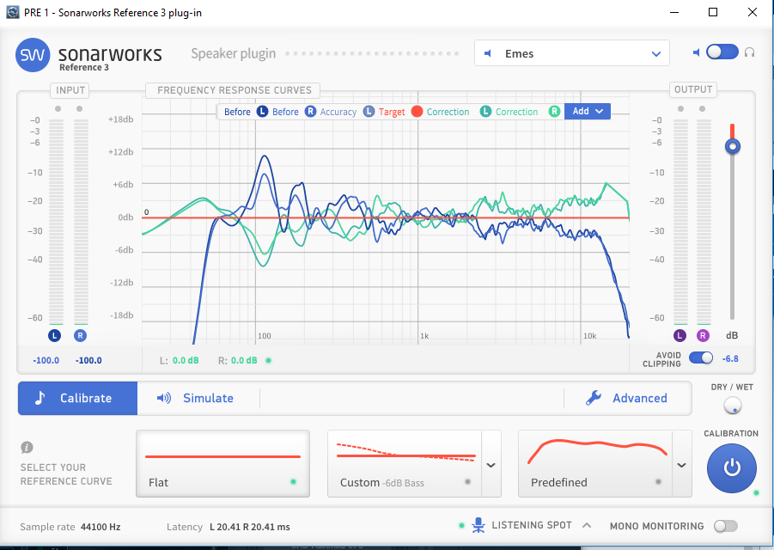Open the Advanced tab

coord(627,398)
